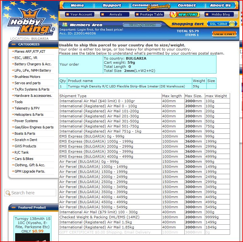243x242 pixels.
Task: Go to the Contact page
Action: tap(187, 5)
